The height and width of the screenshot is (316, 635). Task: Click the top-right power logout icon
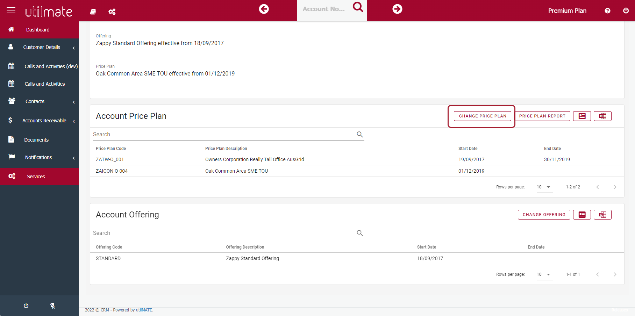tap(626, 10)
